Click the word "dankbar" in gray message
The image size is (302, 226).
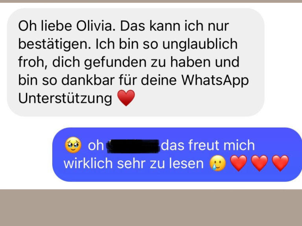[x=88, y=80]
